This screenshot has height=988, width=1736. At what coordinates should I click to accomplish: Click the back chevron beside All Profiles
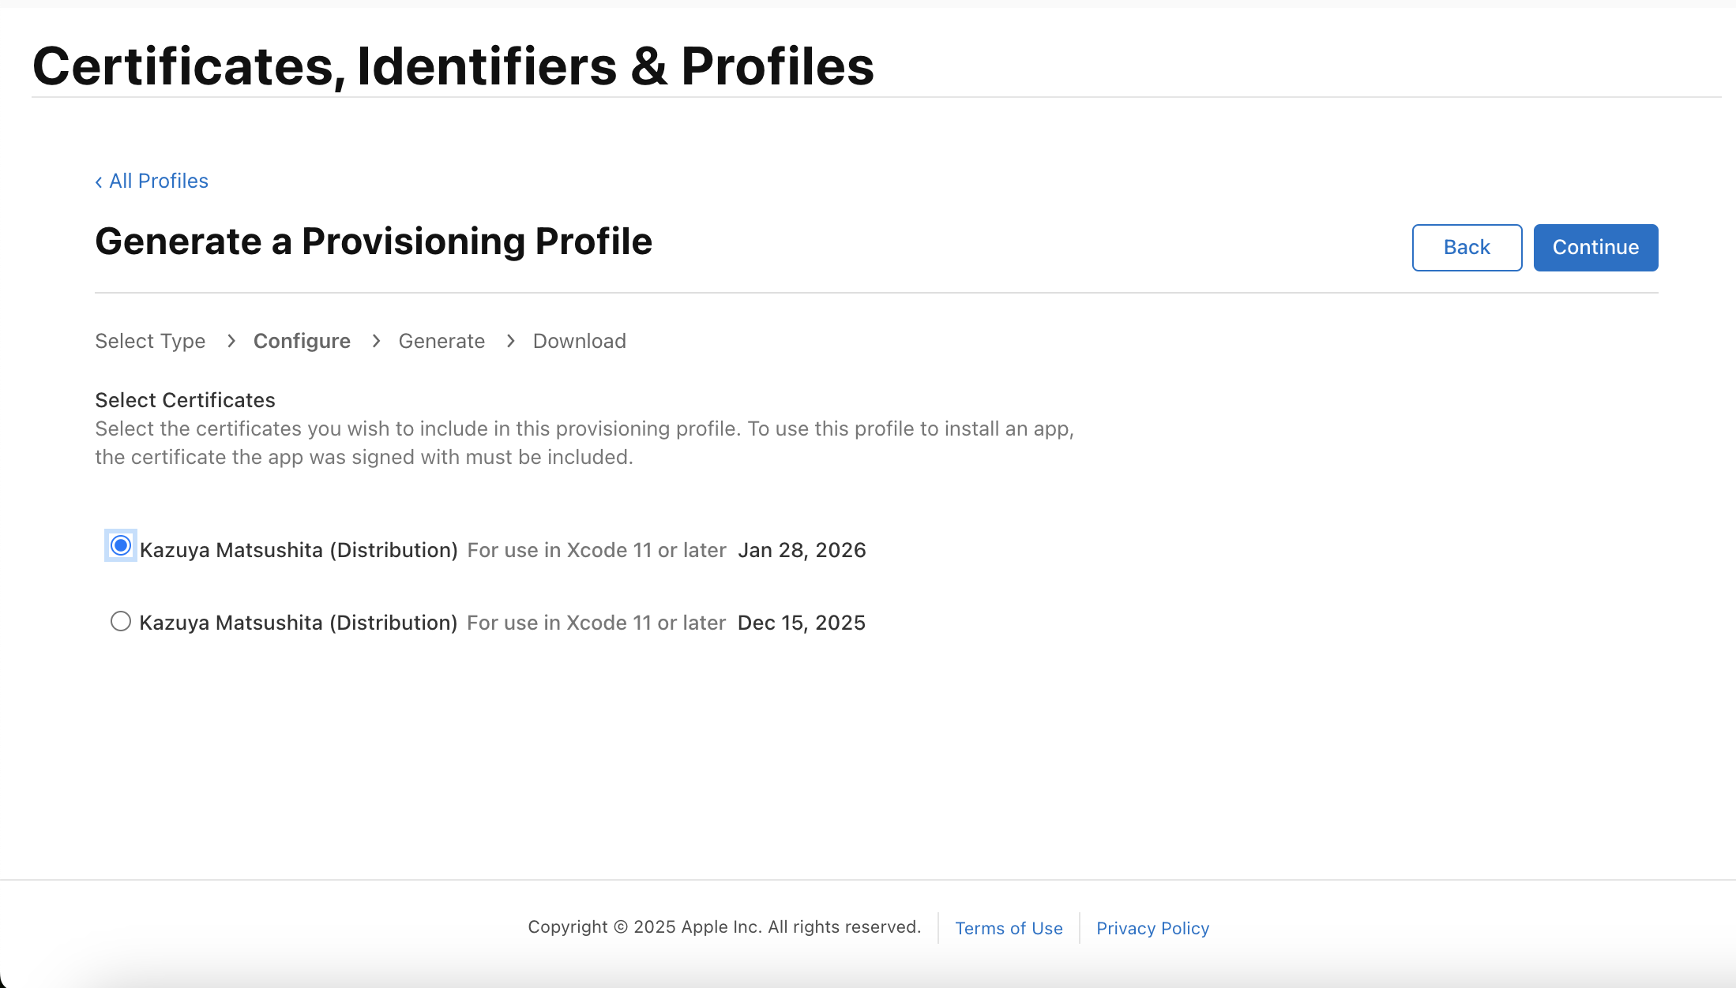click(99, 182)
